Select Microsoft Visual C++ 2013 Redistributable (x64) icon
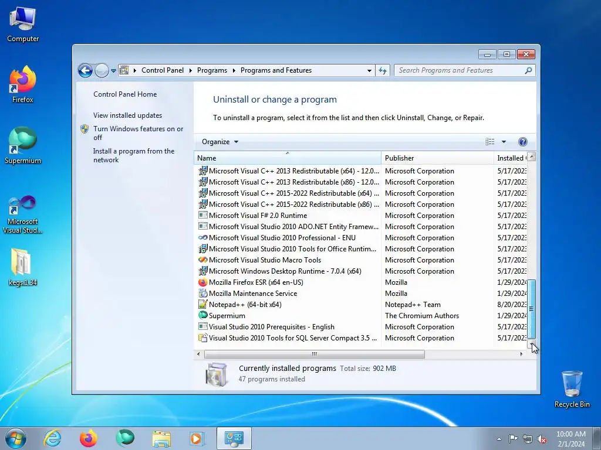Viewport: 601px width, 450px height. coord(202,171)
